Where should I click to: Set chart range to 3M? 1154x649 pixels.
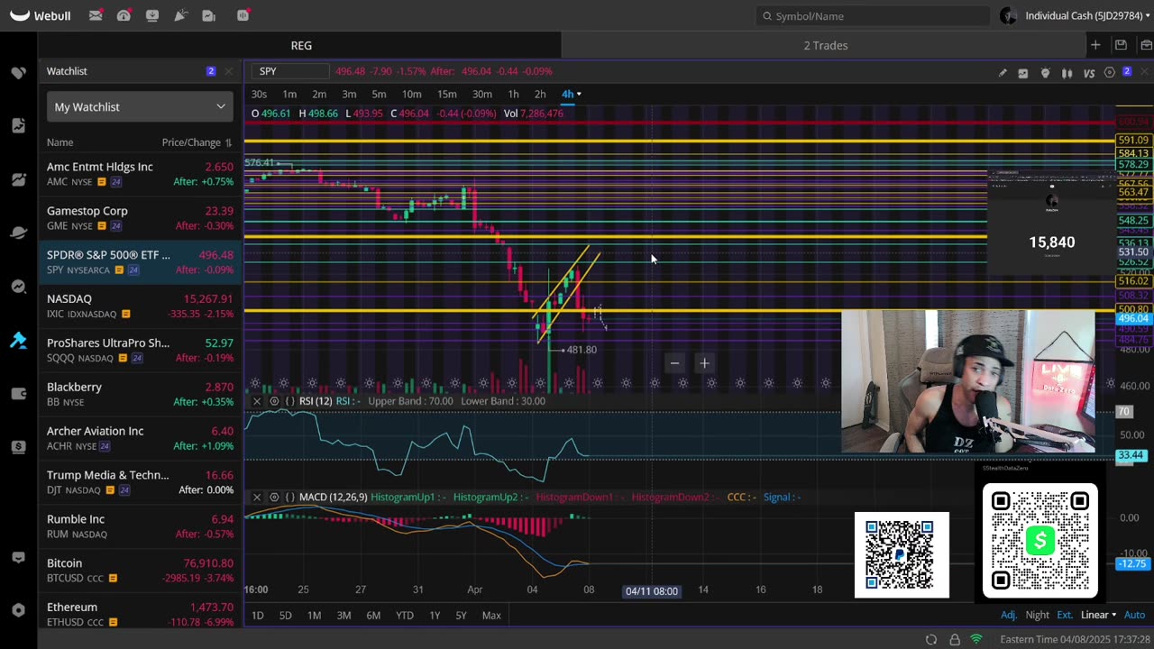[x=343, y=615]
